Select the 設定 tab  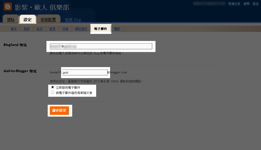point(28,20)
